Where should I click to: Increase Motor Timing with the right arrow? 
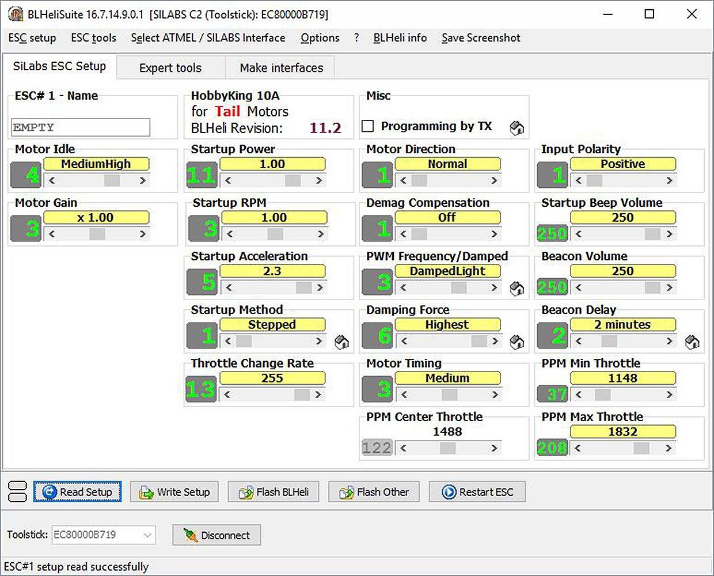[495, 395]
